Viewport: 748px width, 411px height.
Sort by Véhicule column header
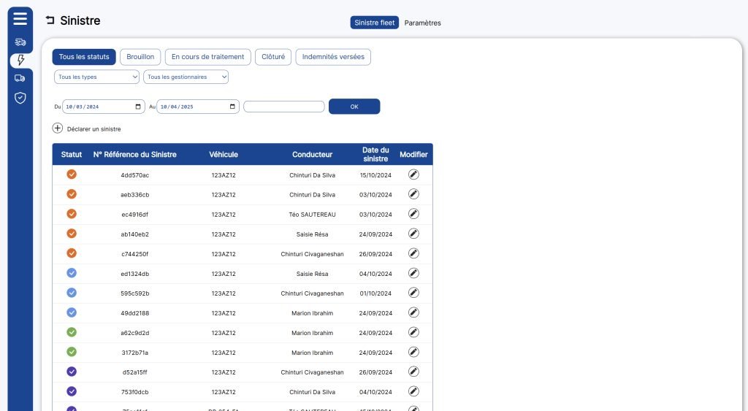(x=224, y=155)
